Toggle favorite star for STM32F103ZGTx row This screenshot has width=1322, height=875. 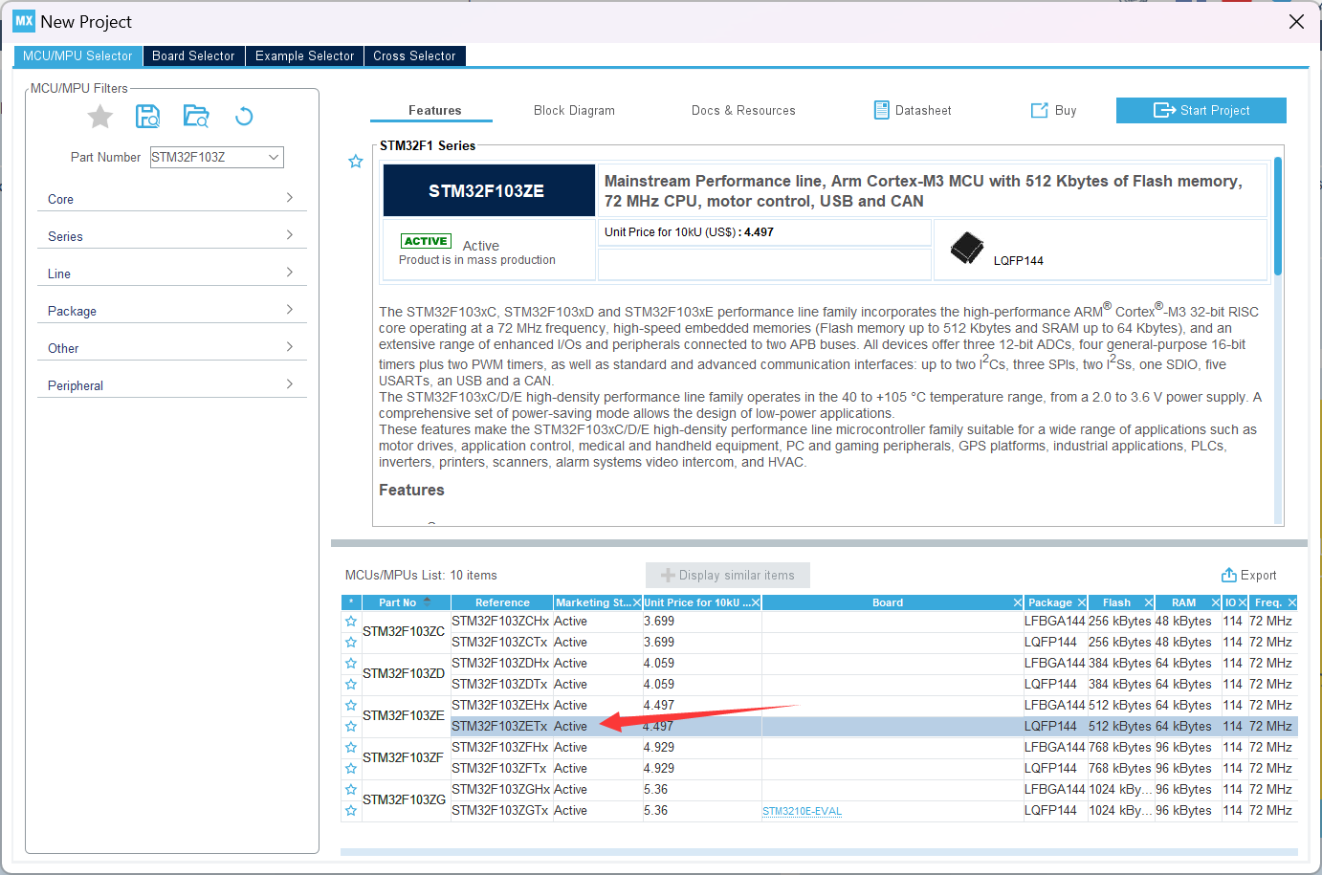tap(351, 811)
